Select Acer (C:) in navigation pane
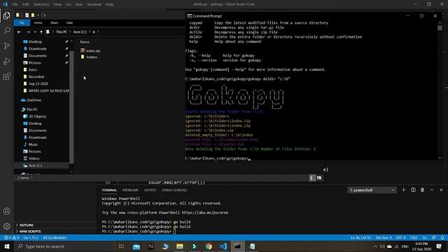The image size is (448, 252). 35,165
